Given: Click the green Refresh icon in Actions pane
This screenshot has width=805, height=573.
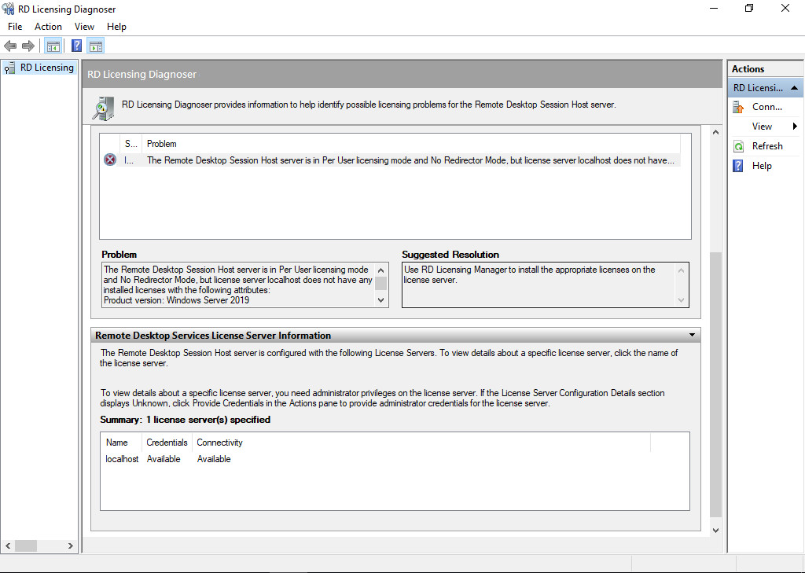Looking at the screenshot, I should [738, 146].
